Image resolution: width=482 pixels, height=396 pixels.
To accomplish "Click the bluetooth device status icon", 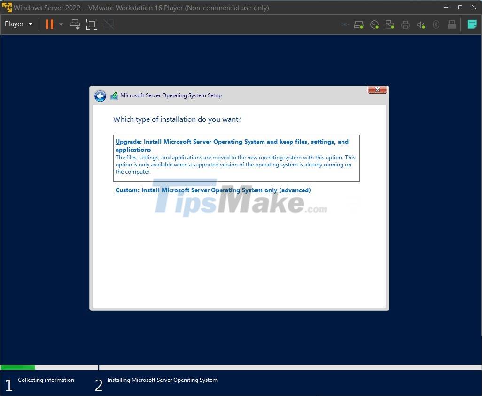I will (x=436, y=24).
